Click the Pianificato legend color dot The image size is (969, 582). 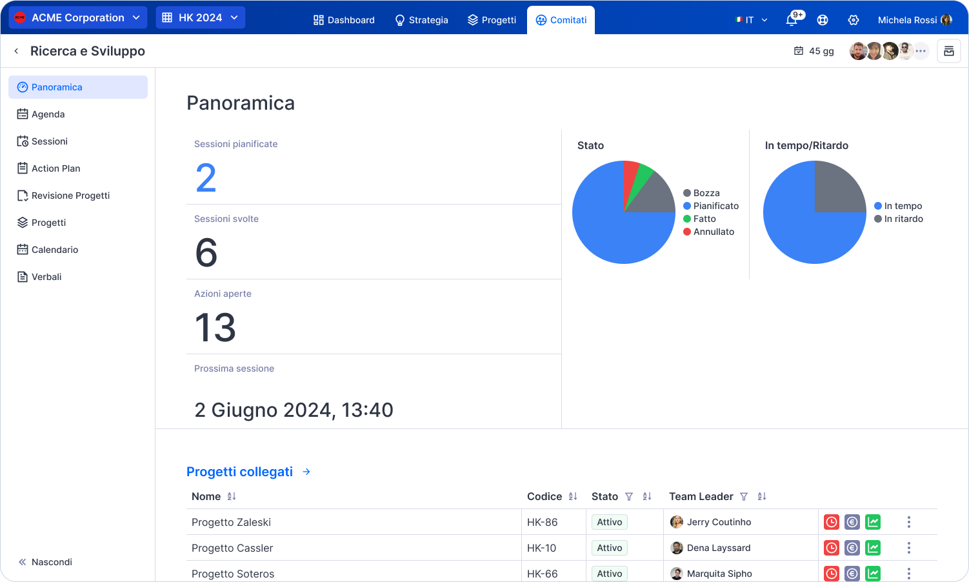tap(687, 206)
